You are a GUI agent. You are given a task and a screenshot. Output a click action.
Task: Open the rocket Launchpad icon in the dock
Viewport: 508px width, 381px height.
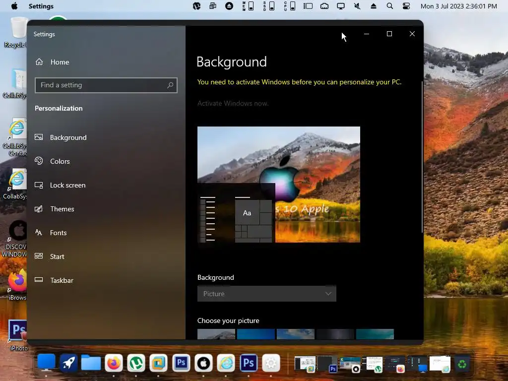pyautogui.click(x=68, y=363)
